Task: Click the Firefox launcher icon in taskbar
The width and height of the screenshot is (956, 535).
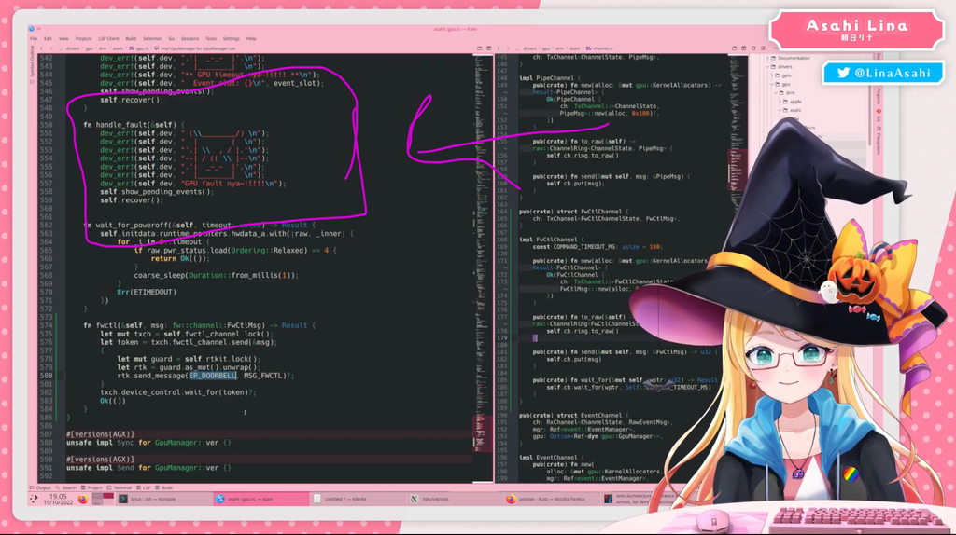Action: click(x=82, y=500)
